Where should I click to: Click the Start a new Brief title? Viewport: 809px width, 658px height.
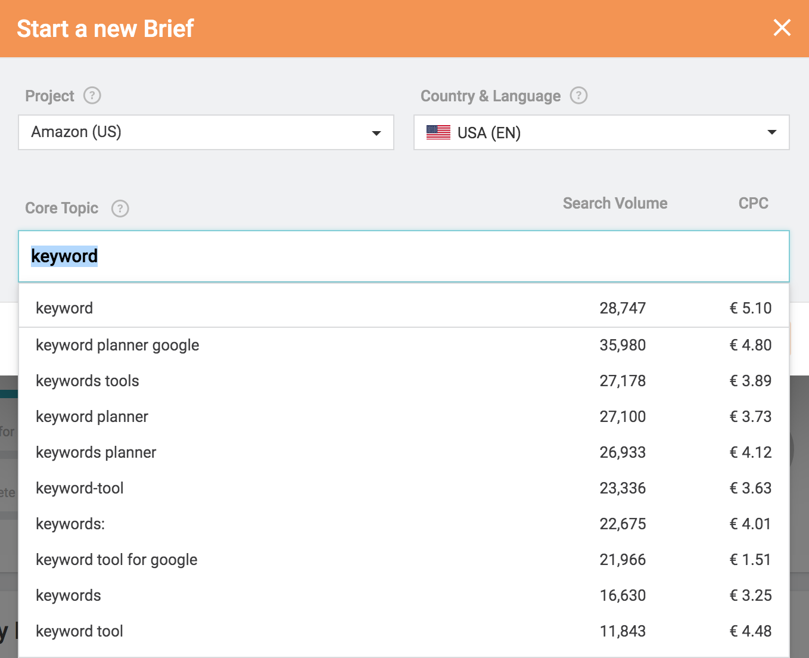[x=105, y=29]
